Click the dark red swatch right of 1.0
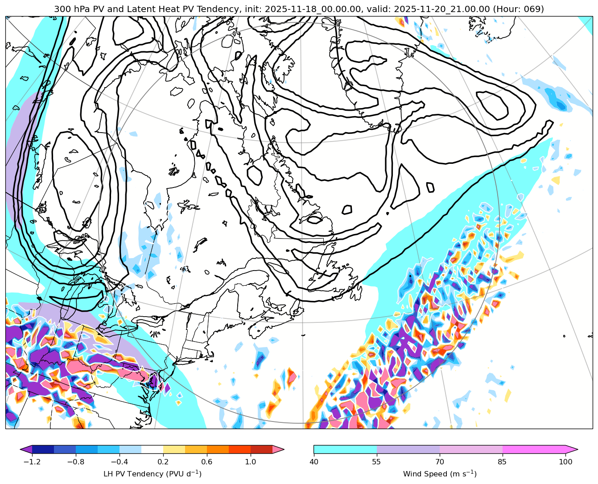 [261, 449]
